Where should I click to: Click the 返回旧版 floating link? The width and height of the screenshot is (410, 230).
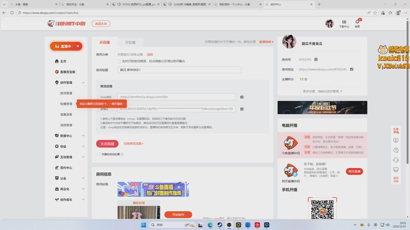tap(396, 179)
